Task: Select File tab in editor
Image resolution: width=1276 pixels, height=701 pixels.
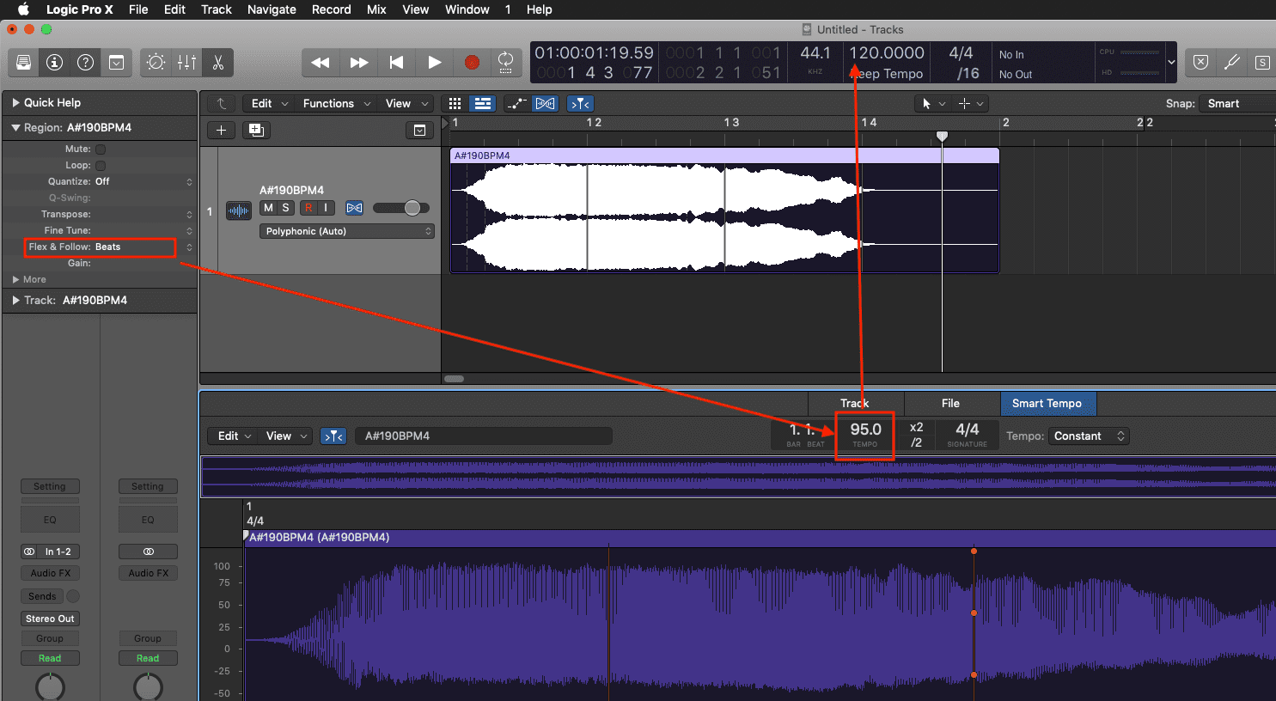Action: pos(950,404)
